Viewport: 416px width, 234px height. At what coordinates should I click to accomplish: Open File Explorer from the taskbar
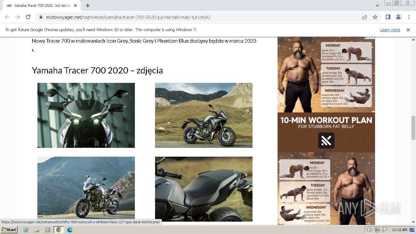click(x=37, y=230)
